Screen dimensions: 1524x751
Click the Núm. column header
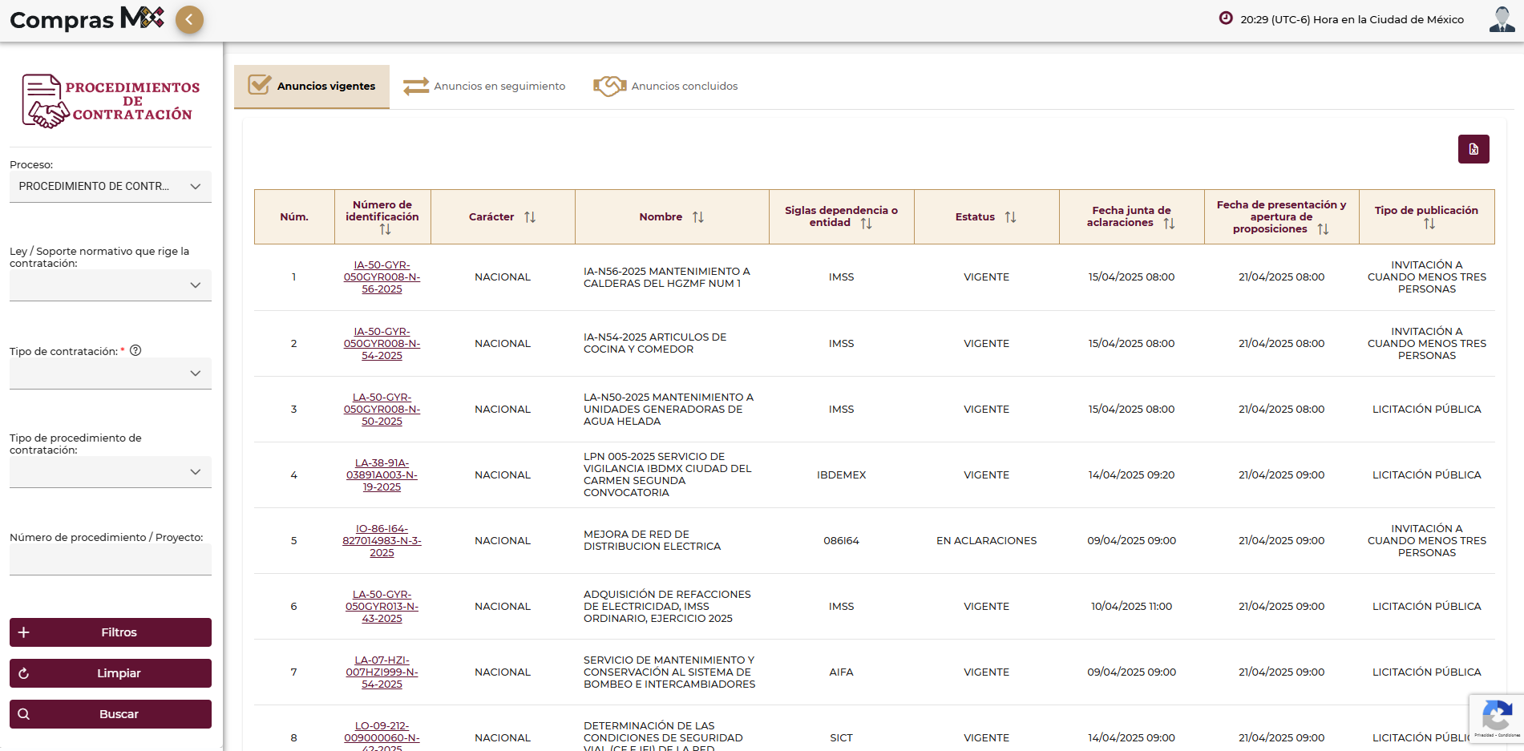(x=294, y=217)
